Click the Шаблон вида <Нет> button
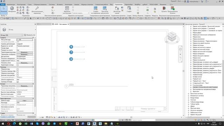 [x=24, y=101]
